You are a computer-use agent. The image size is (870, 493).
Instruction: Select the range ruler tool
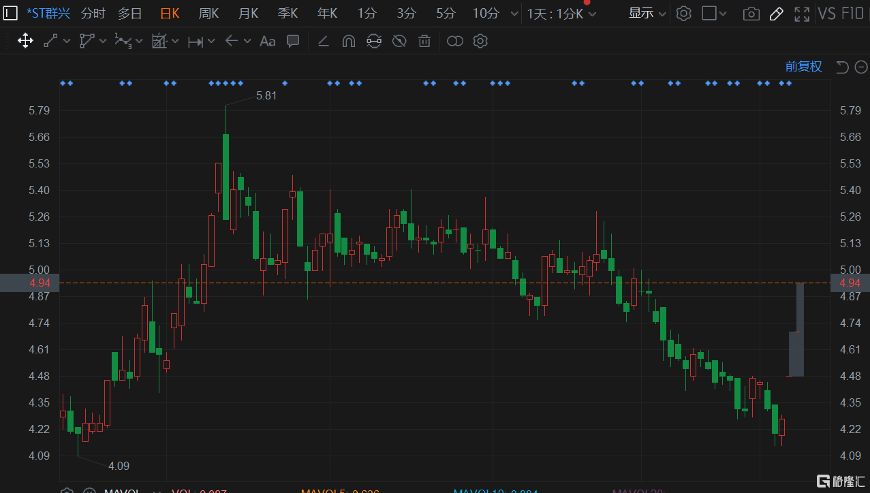[x=196, y=42]
